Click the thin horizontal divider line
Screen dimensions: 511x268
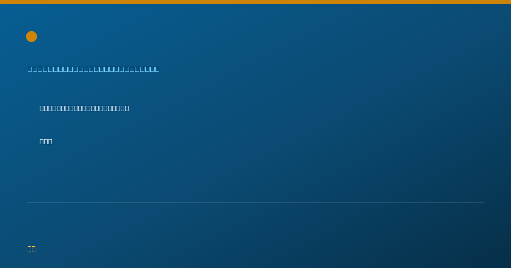[255, 202]
